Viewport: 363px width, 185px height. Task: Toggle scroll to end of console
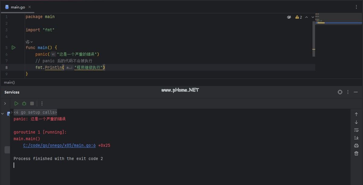[x=356, y=138]
